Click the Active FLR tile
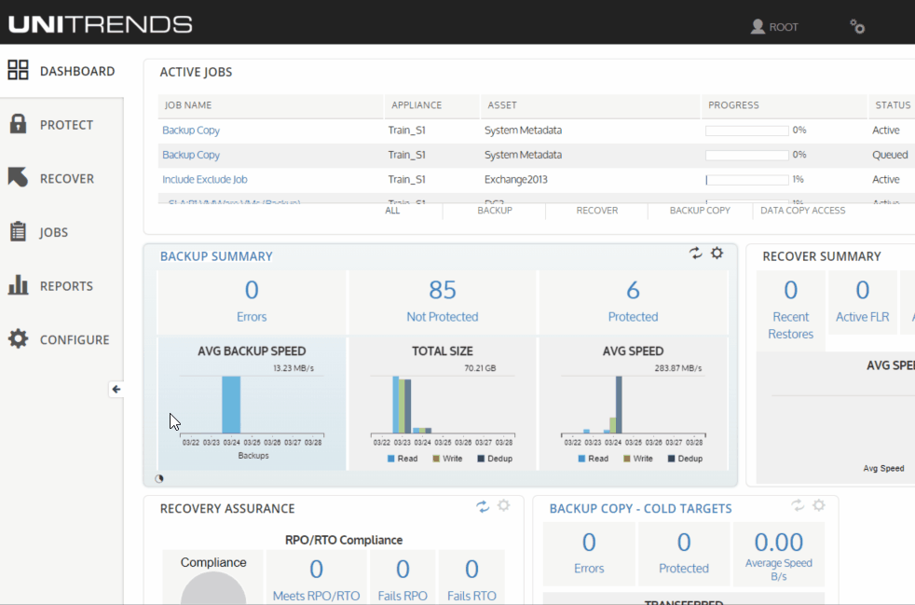 863,302
